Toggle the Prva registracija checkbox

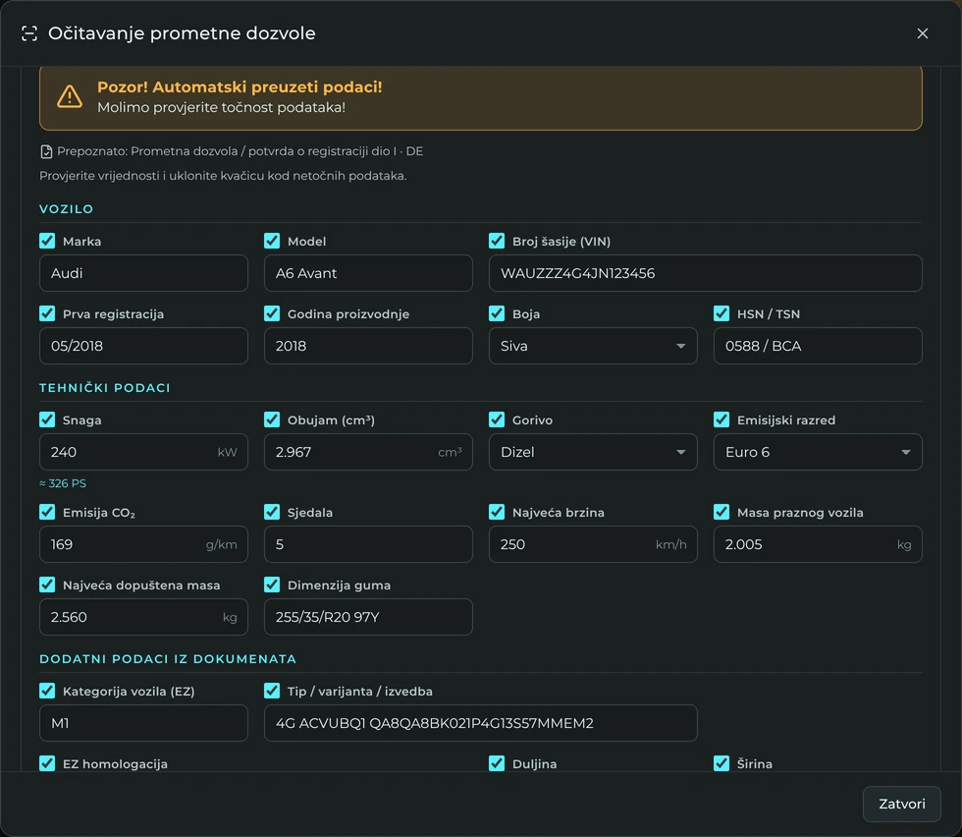tap(47, 313)
